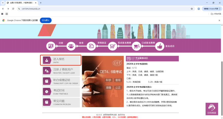Click the 登录 login step group icon
The image size is (223, 119).
click(x=71, y=46)
